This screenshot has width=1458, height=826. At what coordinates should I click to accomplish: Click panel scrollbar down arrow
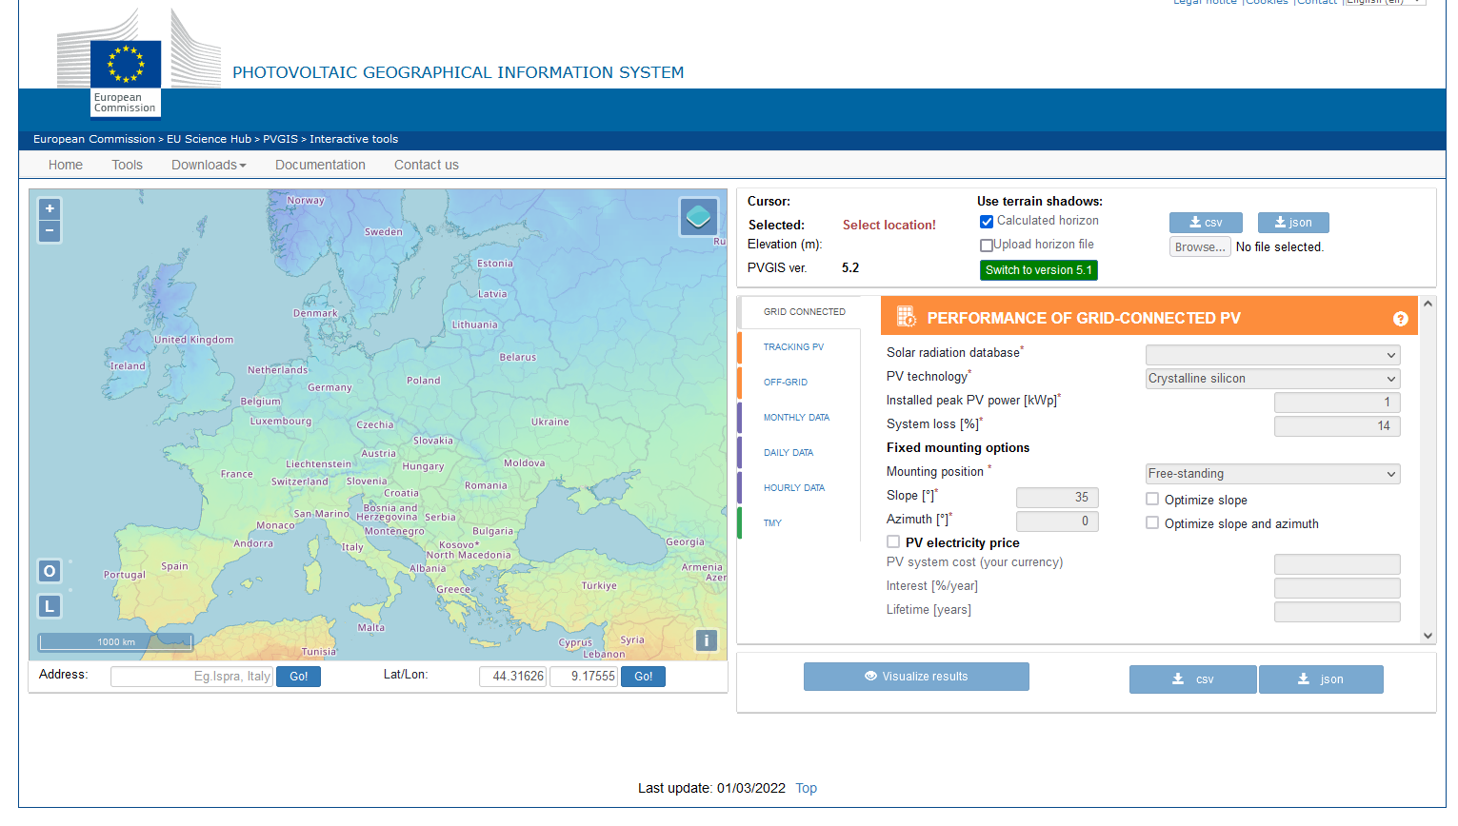click(x=1428, y=636)
